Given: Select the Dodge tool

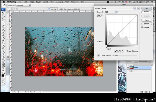Looking at the screenshot, I should (x=3, y=48).
